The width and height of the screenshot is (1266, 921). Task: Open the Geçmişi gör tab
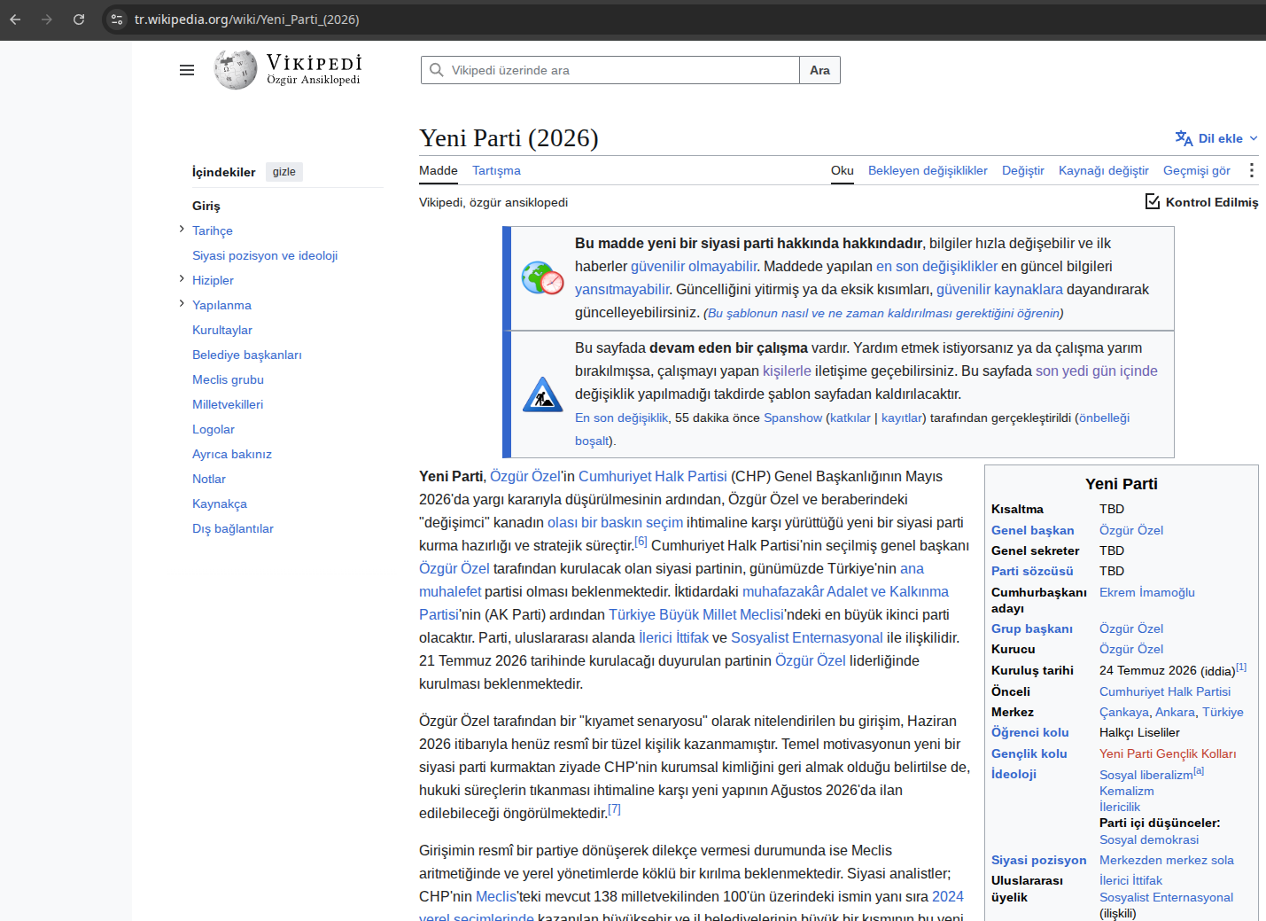click(x=1196, y=170)
